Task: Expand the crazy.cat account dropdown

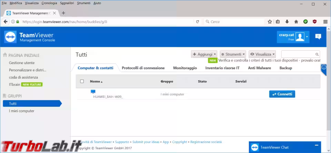Action: pyautogui.click(x=307, y=37)
